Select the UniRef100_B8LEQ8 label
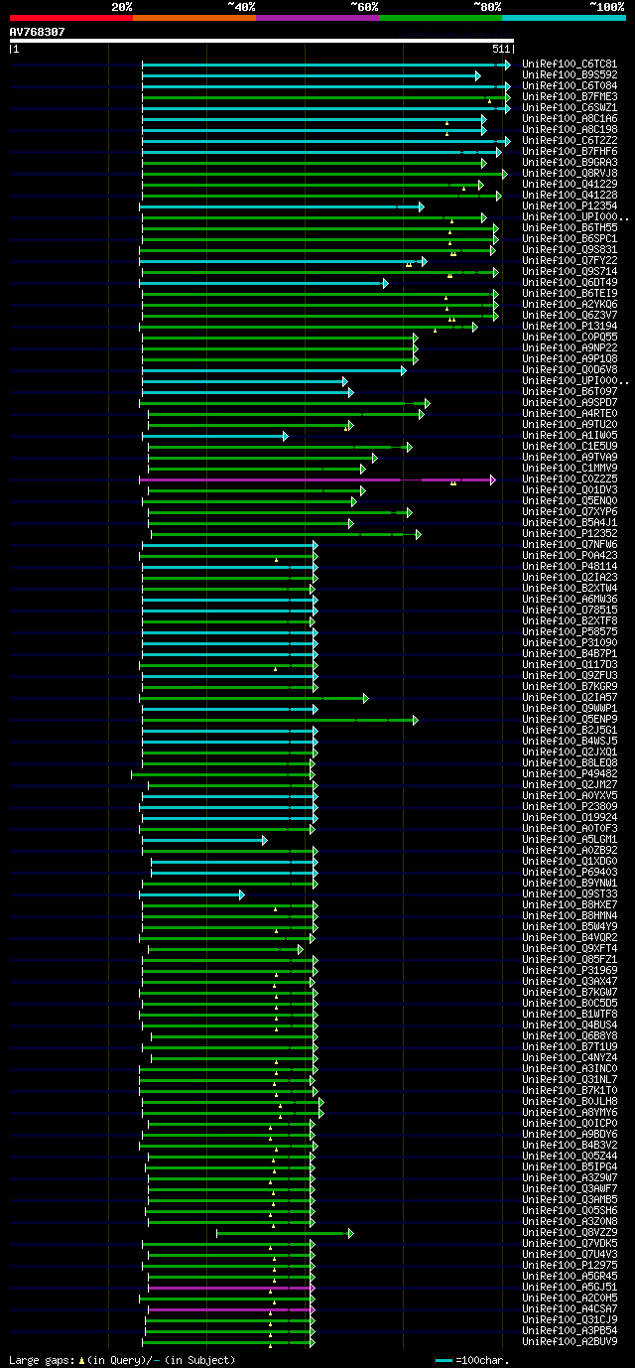Screen dimensions: 635x1368 570,763
